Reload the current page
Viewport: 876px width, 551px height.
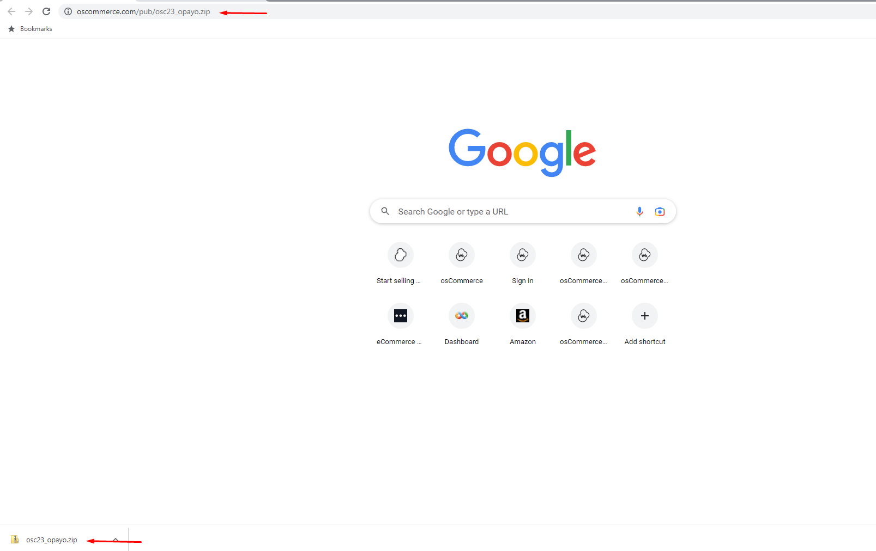(x=46, y=11)
